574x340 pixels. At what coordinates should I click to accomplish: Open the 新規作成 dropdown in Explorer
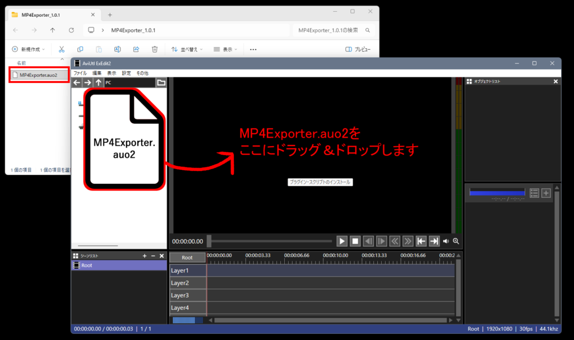point(29,49)
